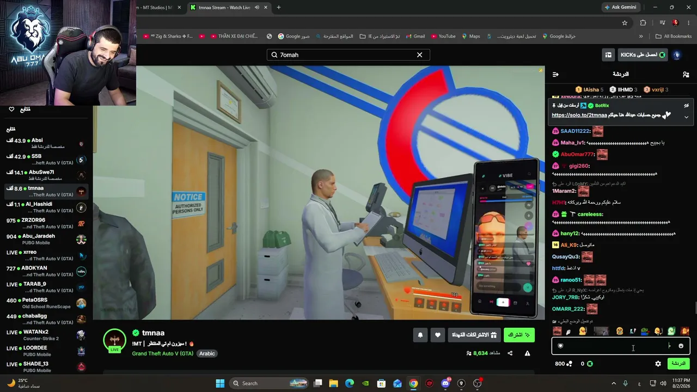Viewport: 697px width, 392px height.
Task: Open Google Chrome from the taskbar
Action: (413, 383)
